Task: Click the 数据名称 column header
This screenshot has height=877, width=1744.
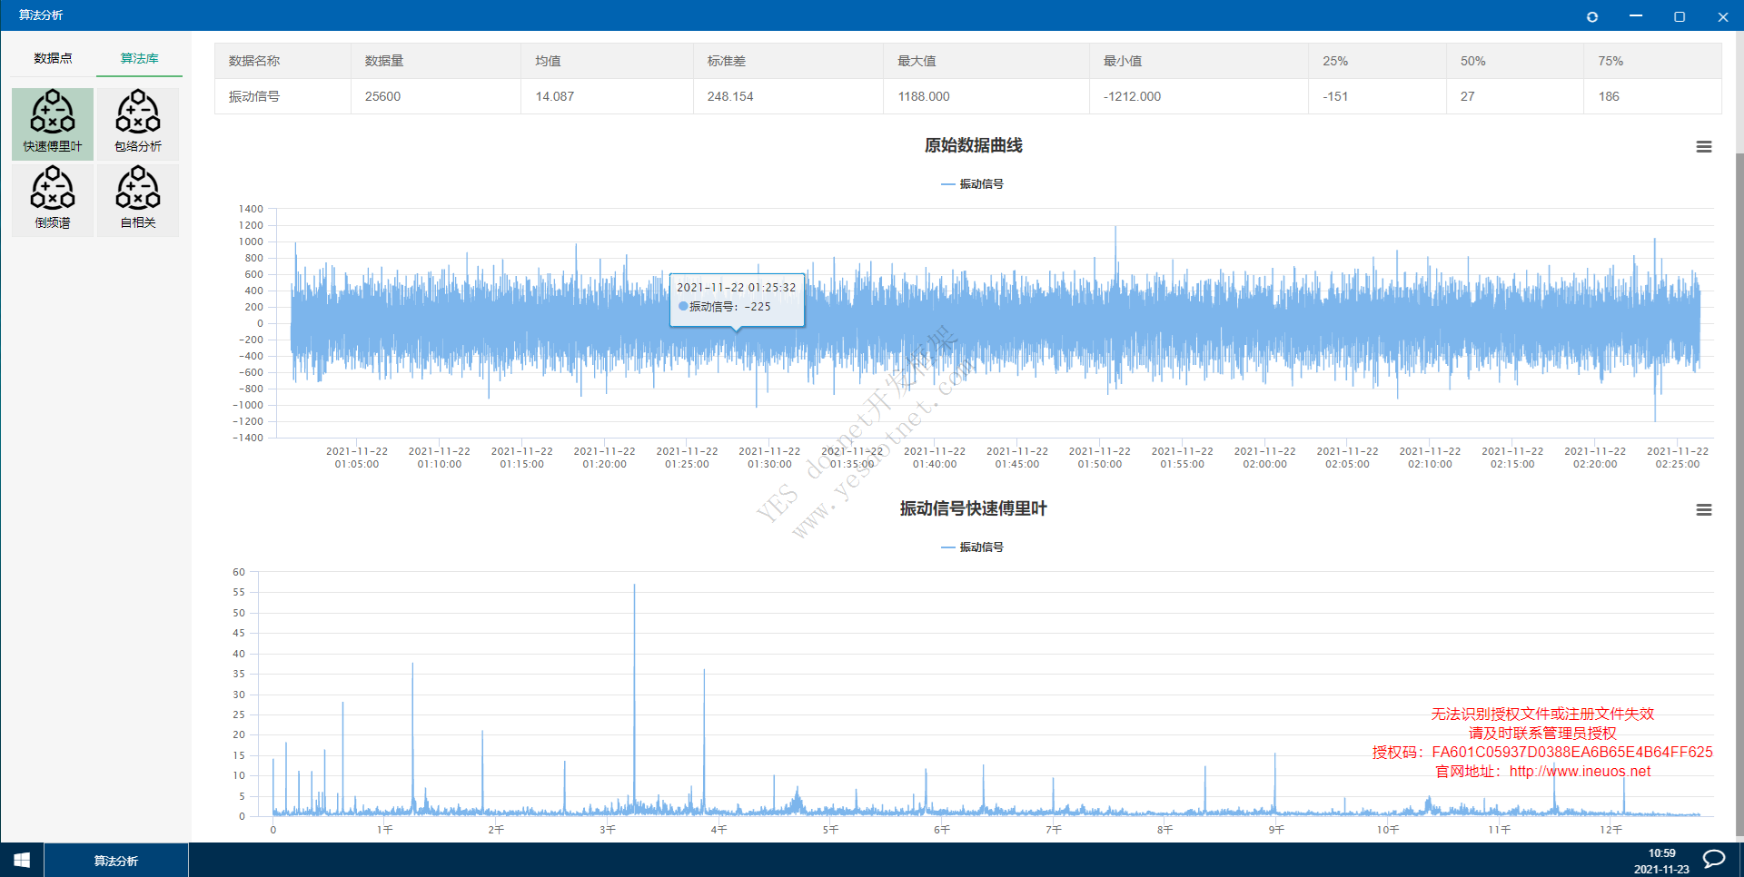Action: point(282,61)
